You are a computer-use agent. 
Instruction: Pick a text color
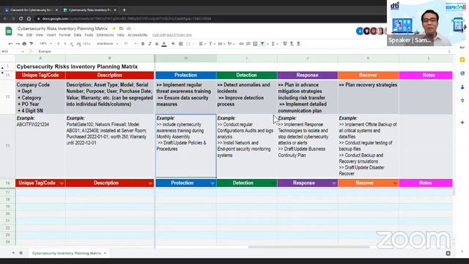point(164,44)
